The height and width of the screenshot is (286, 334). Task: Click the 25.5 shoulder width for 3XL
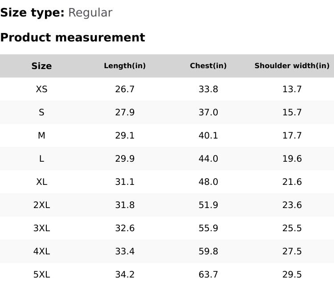pyautogui.click(x=292, y=228)
